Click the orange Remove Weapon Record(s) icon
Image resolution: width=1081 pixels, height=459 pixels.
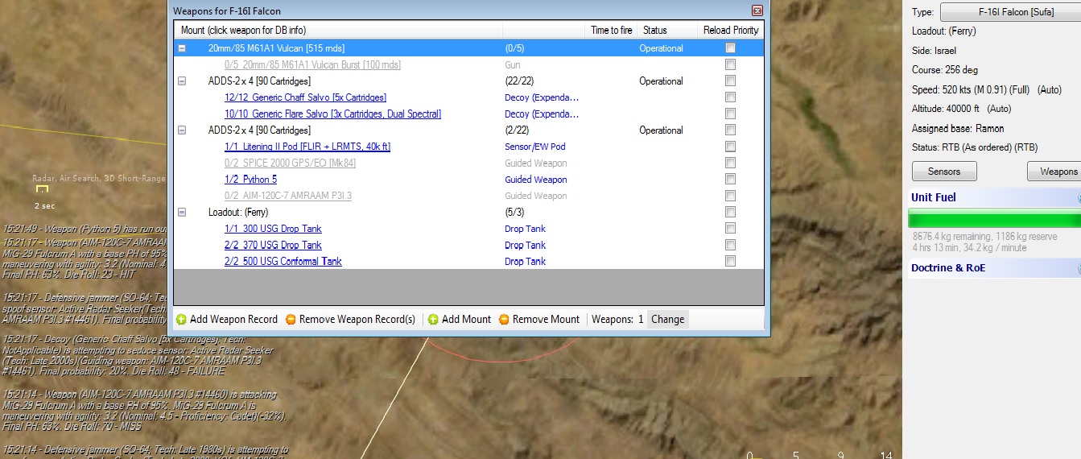coord(291,320)
